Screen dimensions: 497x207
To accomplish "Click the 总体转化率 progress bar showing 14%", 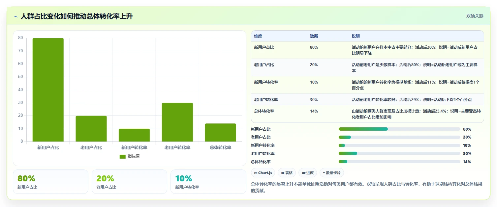I will [399, 162].
